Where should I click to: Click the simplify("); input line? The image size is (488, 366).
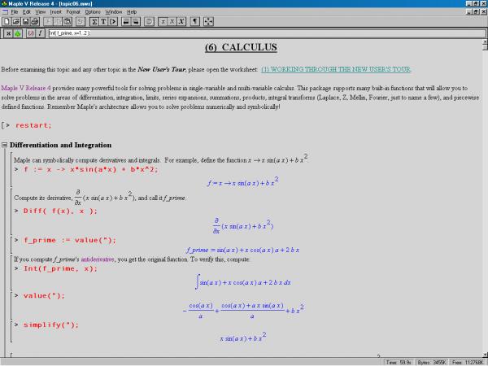pyautogui.click(x=51, y=325)
